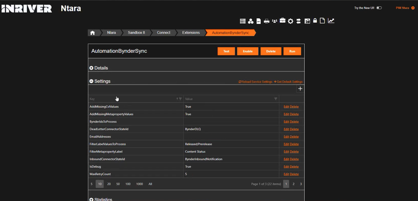Image resolution: width=418 pixels, height=201 pixels.
Task: Delete the EmailAddresses setting
Action: pyautogui.click(x=294, y=137)
